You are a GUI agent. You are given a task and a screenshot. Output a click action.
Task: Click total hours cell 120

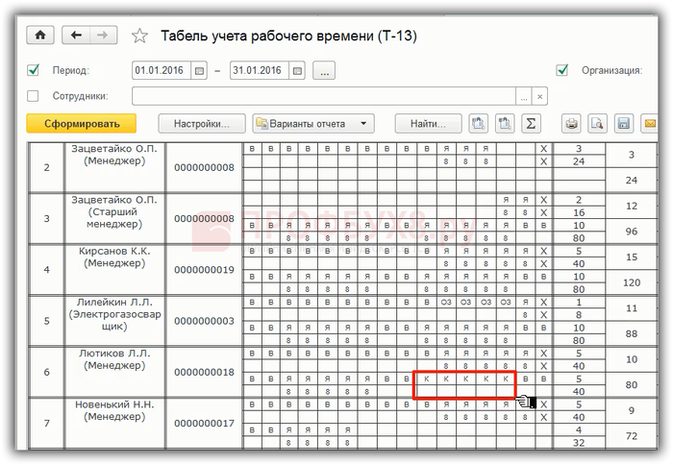coord(632,282)
